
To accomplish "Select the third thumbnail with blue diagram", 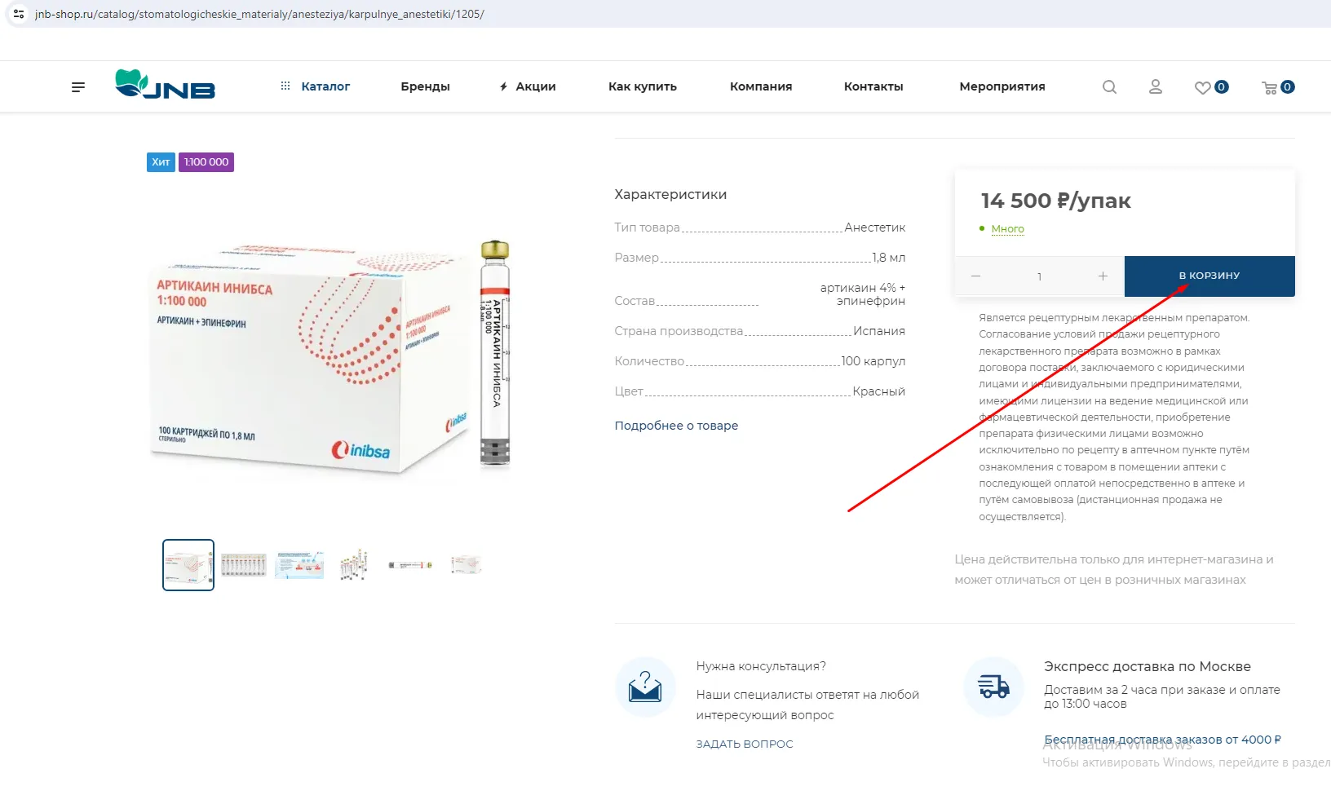I will click(x=299, y=565).
